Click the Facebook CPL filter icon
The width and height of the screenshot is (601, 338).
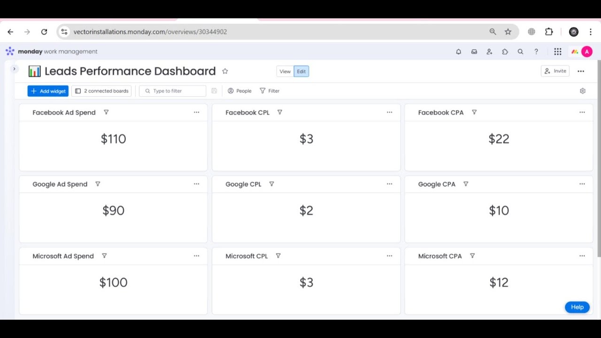pos(280,112)
